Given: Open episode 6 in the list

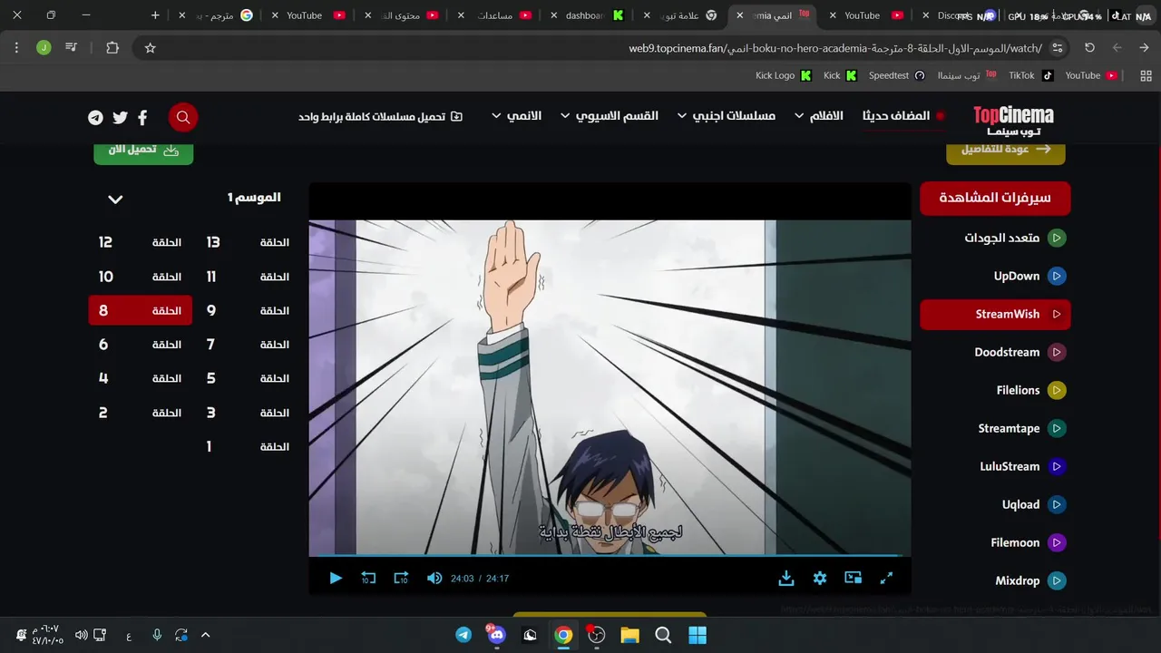Looking at the screenshot, I should click(x=141, y=345).
